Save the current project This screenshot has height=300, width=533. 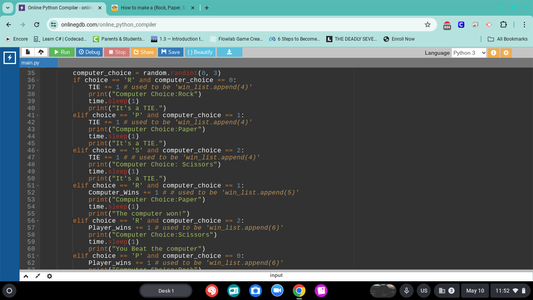click(171, 52)
